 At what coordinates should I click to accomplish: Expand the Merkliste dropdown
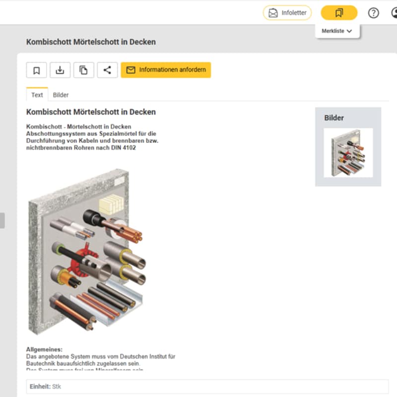pos(337,31)
